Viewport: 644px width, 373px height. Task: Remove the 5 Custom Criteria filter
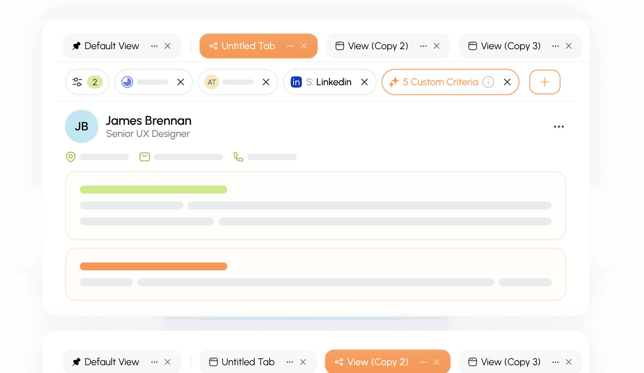click(507, 82)
